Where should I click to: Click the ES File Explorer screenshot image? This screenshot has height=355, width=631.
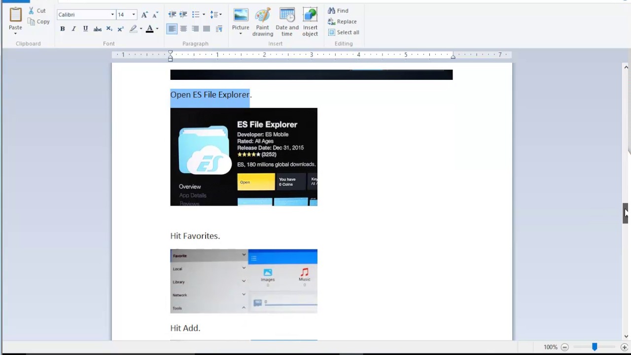tap(244, 157)
